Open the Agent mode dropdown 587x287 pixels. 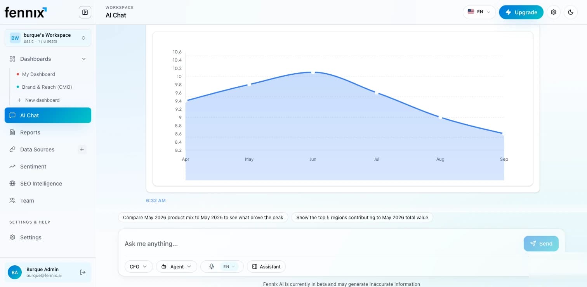click(177, 266)
